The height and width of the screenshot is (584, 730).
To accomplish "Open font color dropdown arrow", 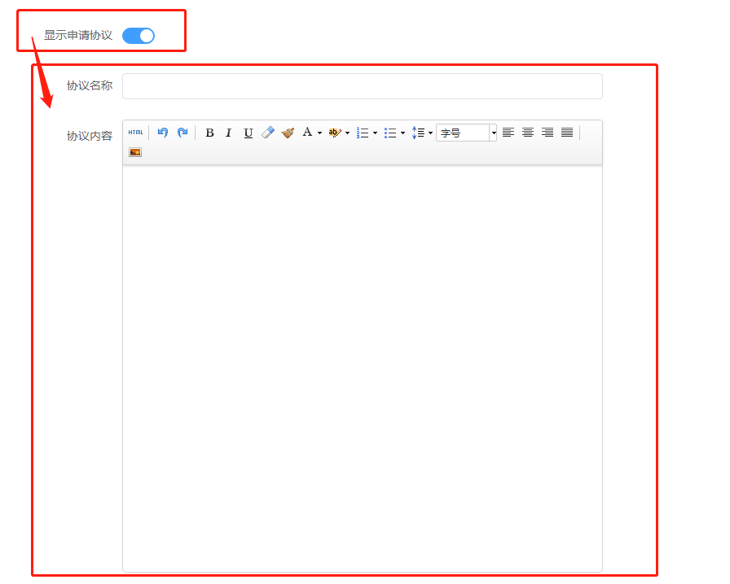I will click(x=320, y=133).
